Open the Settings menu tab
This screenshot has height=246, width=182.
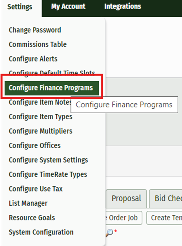pyautogui.click(x=20, y=7)
